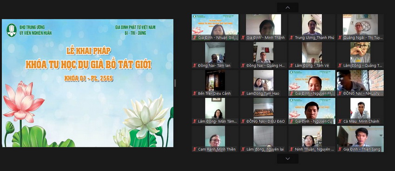Image resolution: width=395 pixels, height=171 pixels.
Task: Click the muted mic icon on Bến Tre- Diệu Cảnh
Action: pos(194,94)
